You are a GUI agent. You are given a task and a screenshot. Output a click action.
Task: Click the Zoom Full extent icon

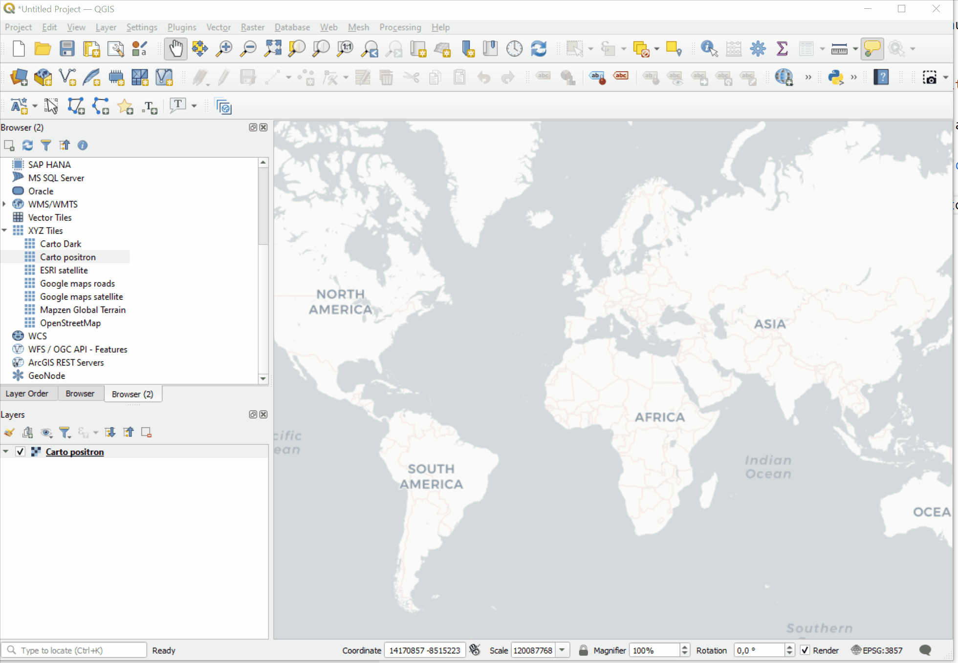(x=272, y=48)
